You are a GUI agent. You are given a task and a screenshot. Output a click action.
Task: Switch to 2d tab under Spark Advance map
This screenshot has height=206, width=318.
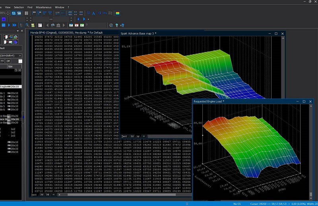coord(132,136)
